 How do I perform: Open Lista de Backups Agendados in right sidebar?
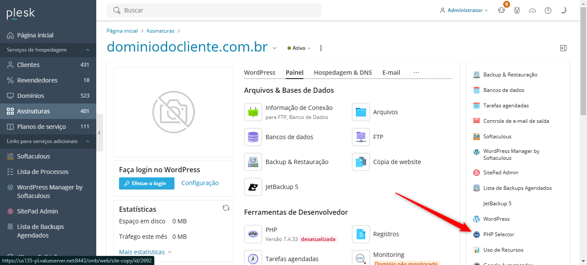pos(517,188)
